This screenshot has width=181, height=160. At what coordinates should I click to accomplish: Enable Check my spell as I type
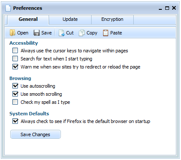pyautogui.click(x=15, y=102)
